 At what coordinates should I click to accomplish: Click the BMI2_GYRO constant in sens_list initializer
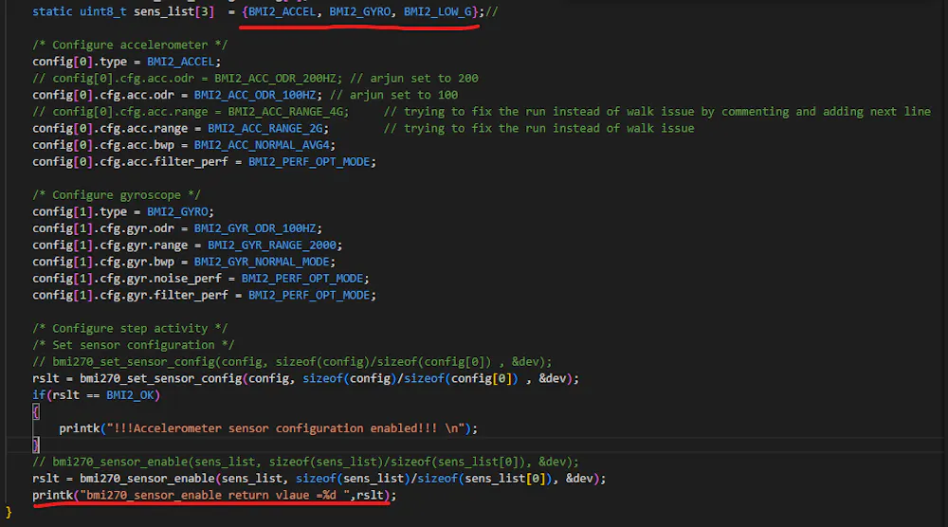pyautogui.click(x=359, y=11)
